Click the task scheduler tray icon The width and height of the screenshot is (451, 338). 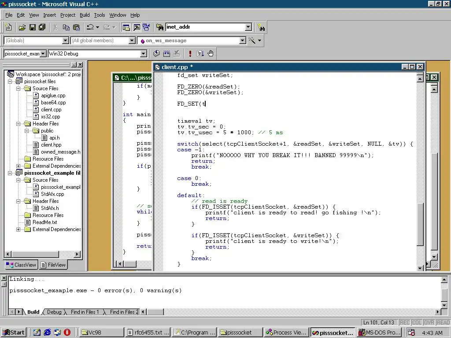411,333
